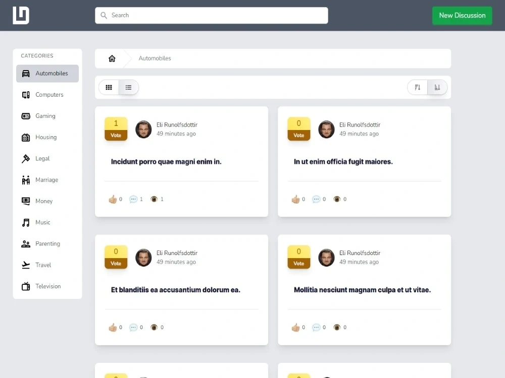Image resolution: width=505 pixels, height=378 pixels.
Task: Start a New Discussion
Action: click(462, 16)
